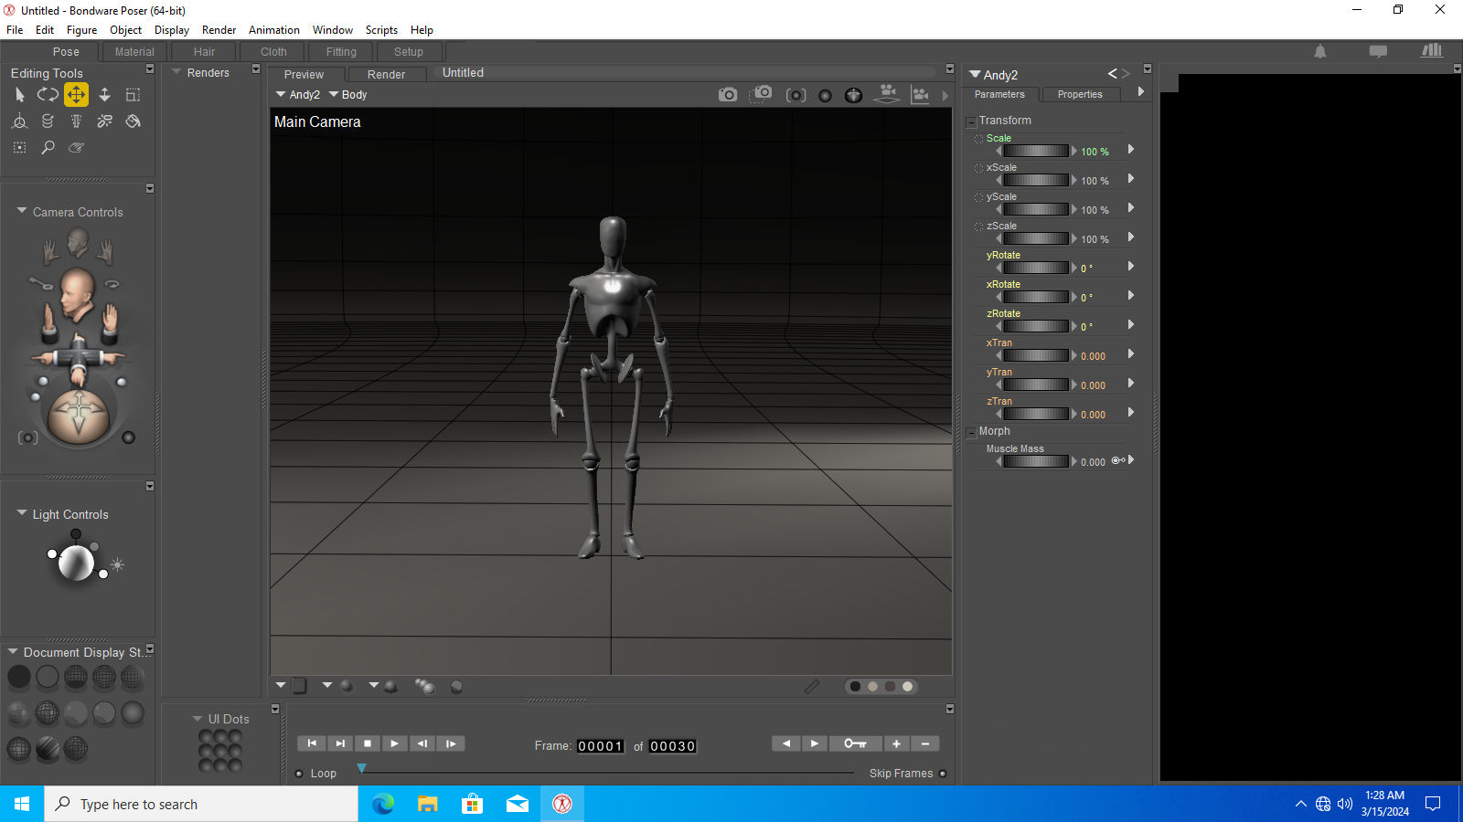Open the Editing Tools panel options menu
Screen dimensions: 1463x822
click(x=150, y=69)
